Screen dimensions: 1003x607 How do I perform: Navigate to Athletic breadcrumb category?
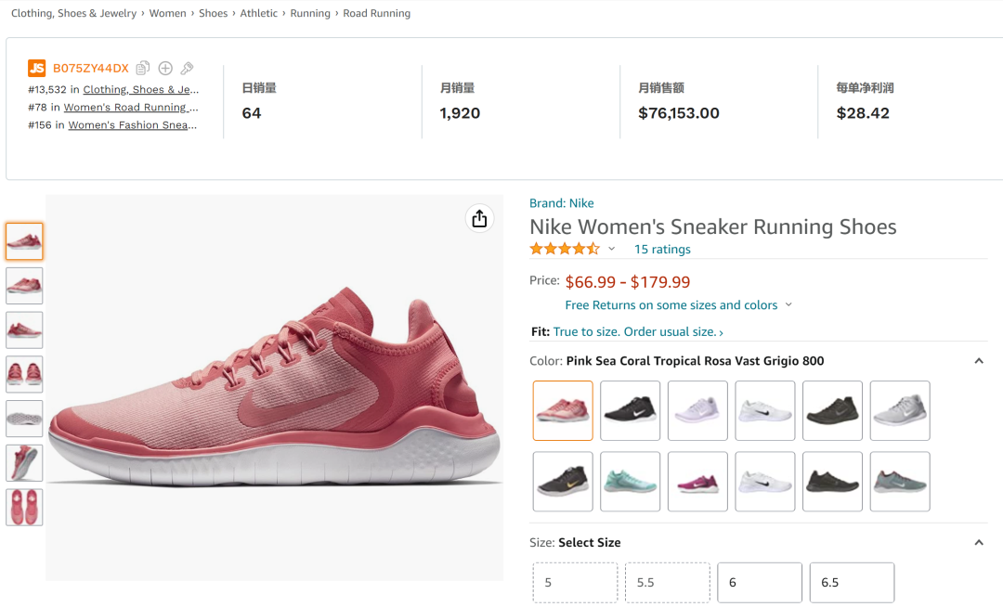coord(258,13)
